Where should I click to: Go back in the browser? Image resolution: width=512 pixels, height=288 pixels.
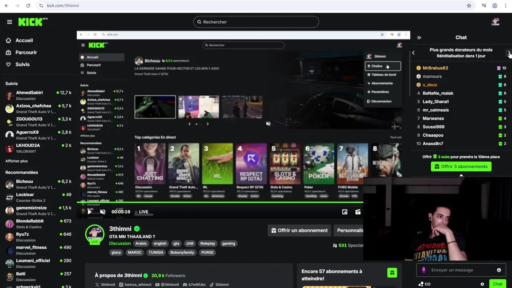[x=7, y=6]
